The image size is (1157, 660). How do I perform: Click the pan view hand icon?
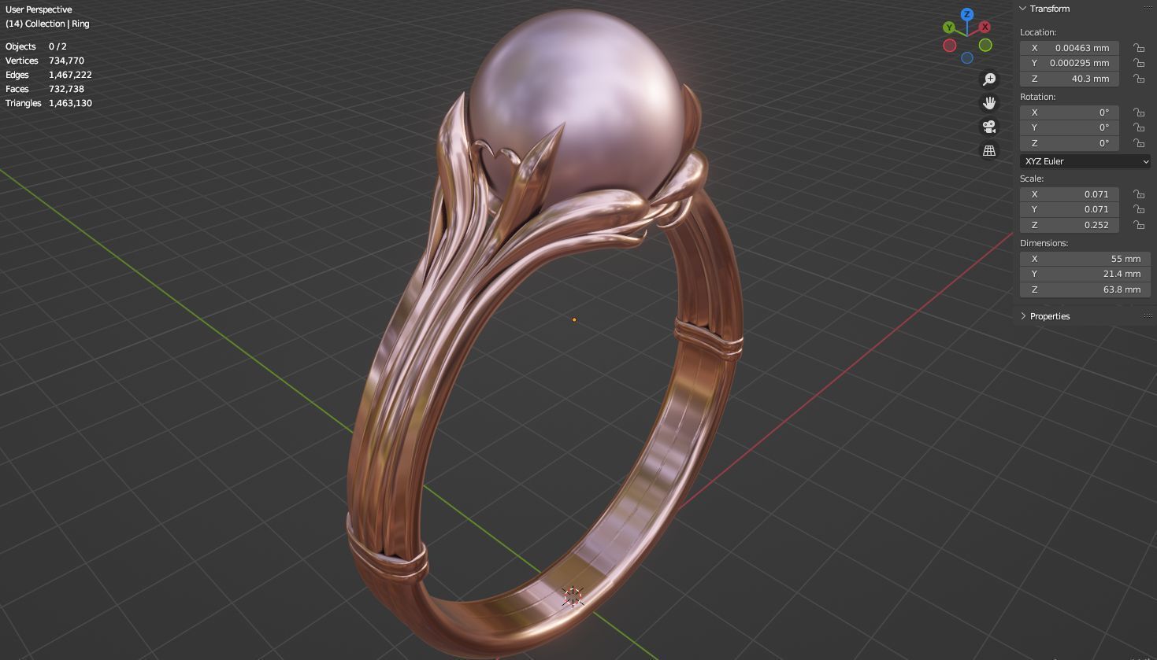point(989,103)
